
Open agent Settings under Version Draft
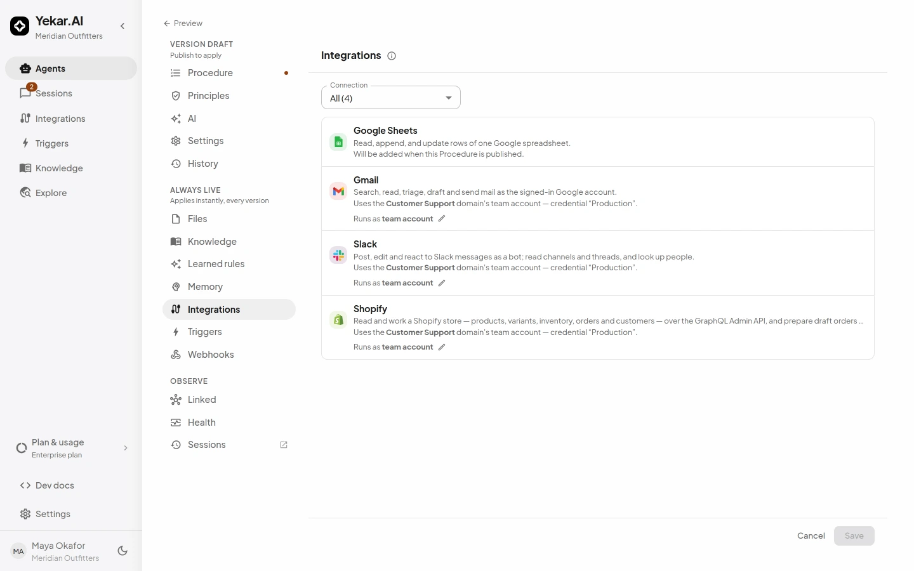tap(229, 141)
